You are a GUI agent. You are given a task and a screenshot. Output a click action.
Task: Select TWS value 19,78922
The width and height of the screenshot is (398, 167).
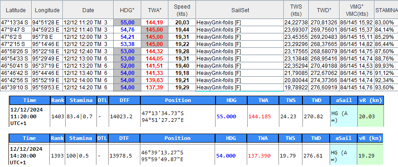(x=296, y=88)
